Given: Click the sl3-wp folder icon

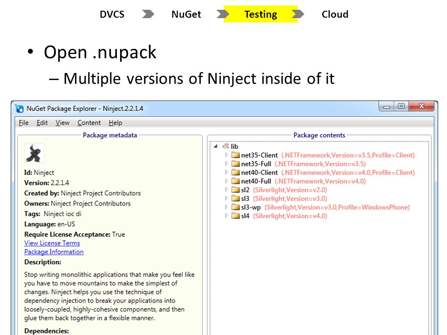Looking at the screenshot, I should tap(235, 207).
